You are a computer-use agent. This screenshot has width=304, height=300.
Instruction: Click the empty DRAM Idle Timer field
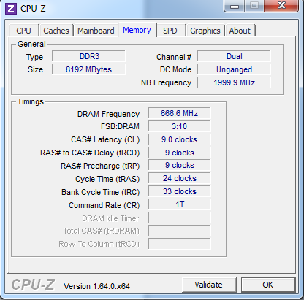click(x=180, y=218)
